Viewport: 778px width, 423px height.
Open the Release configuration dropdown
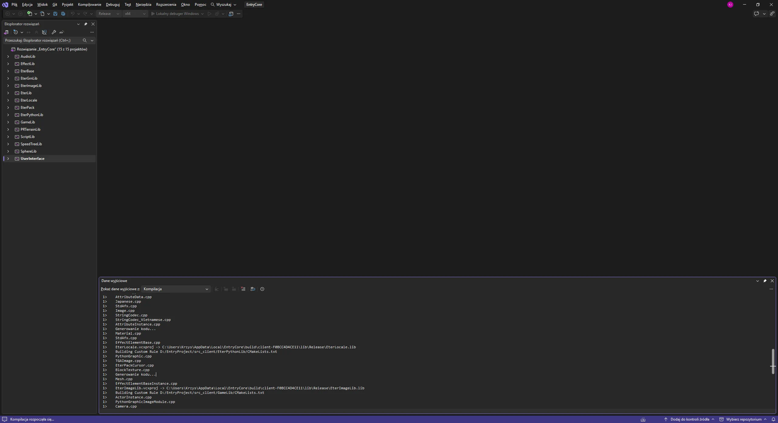[109, 14]
